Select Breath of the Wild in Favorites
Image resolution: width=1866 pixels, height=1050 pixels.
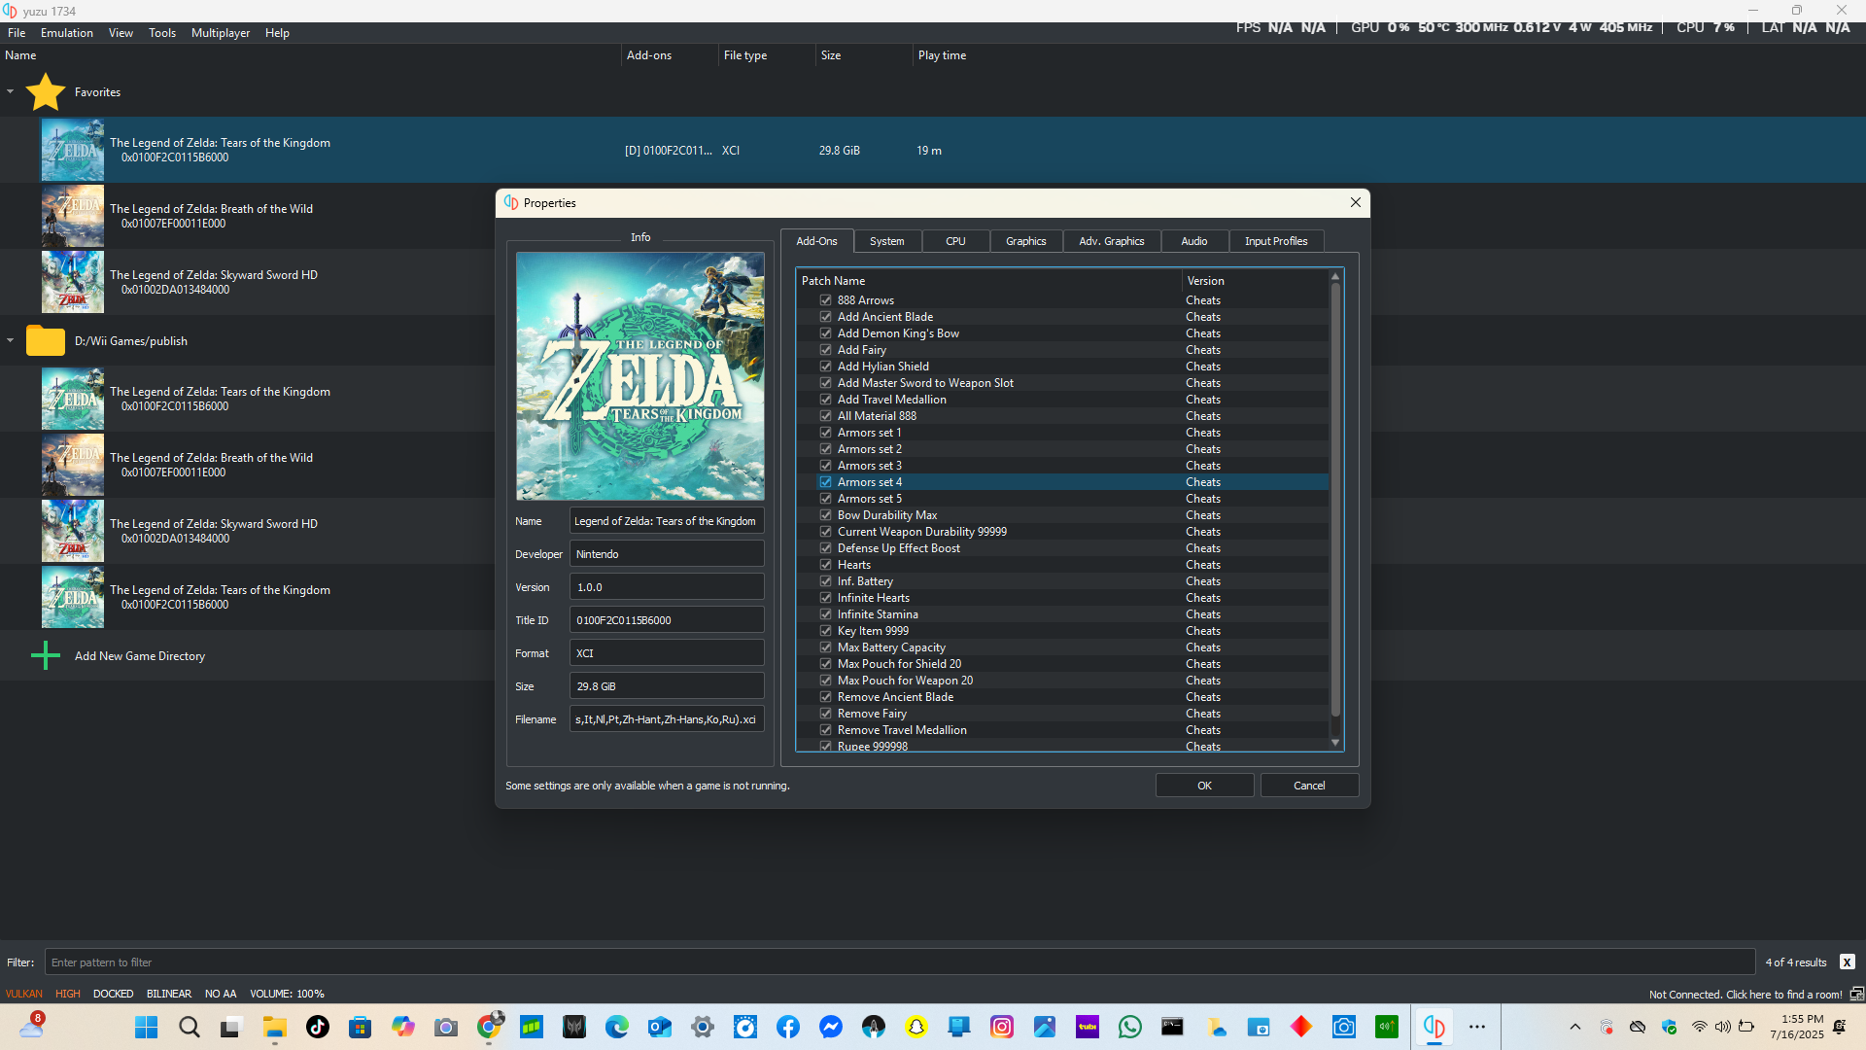point(211,216)
